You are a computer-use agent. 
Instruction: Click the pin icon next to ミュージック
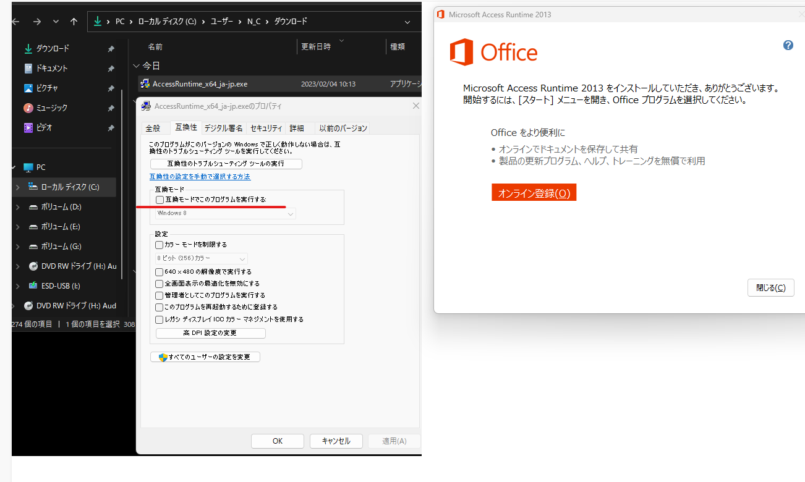click(x=111, y=108)
